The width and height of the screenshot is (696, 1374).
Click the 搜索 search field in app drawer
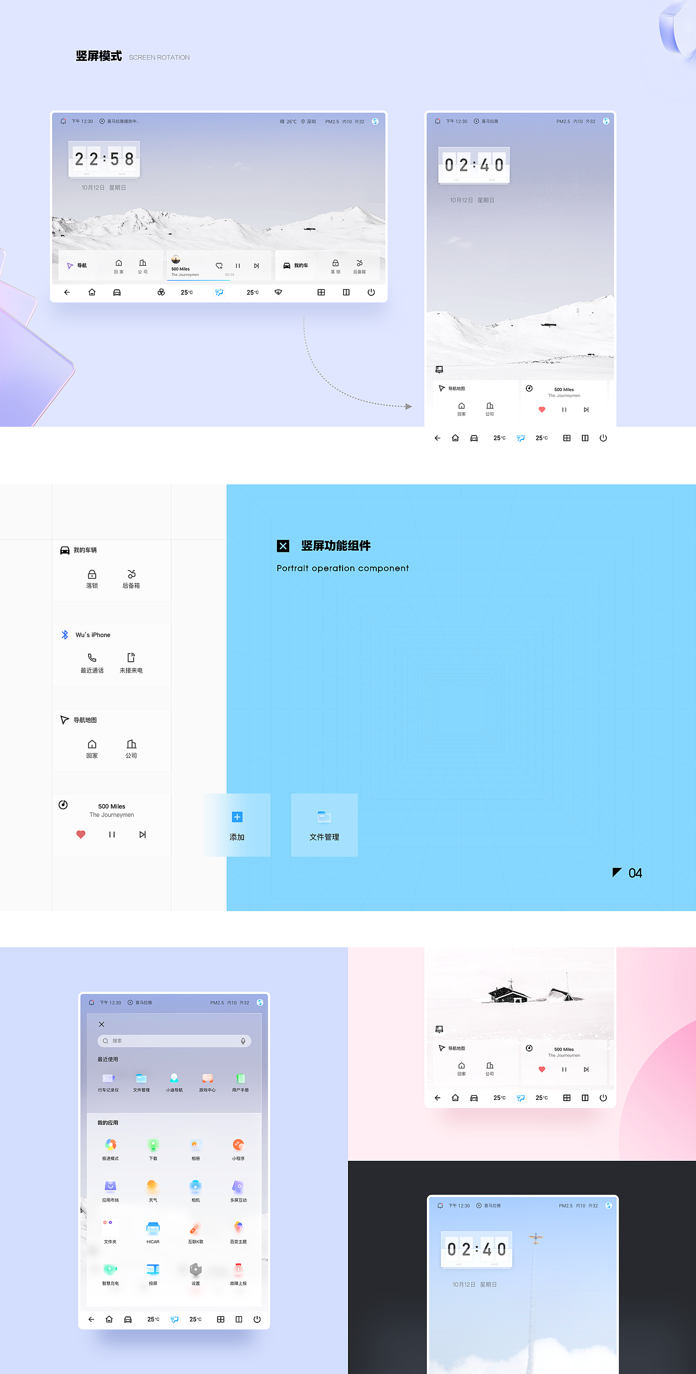point(174,1041)
